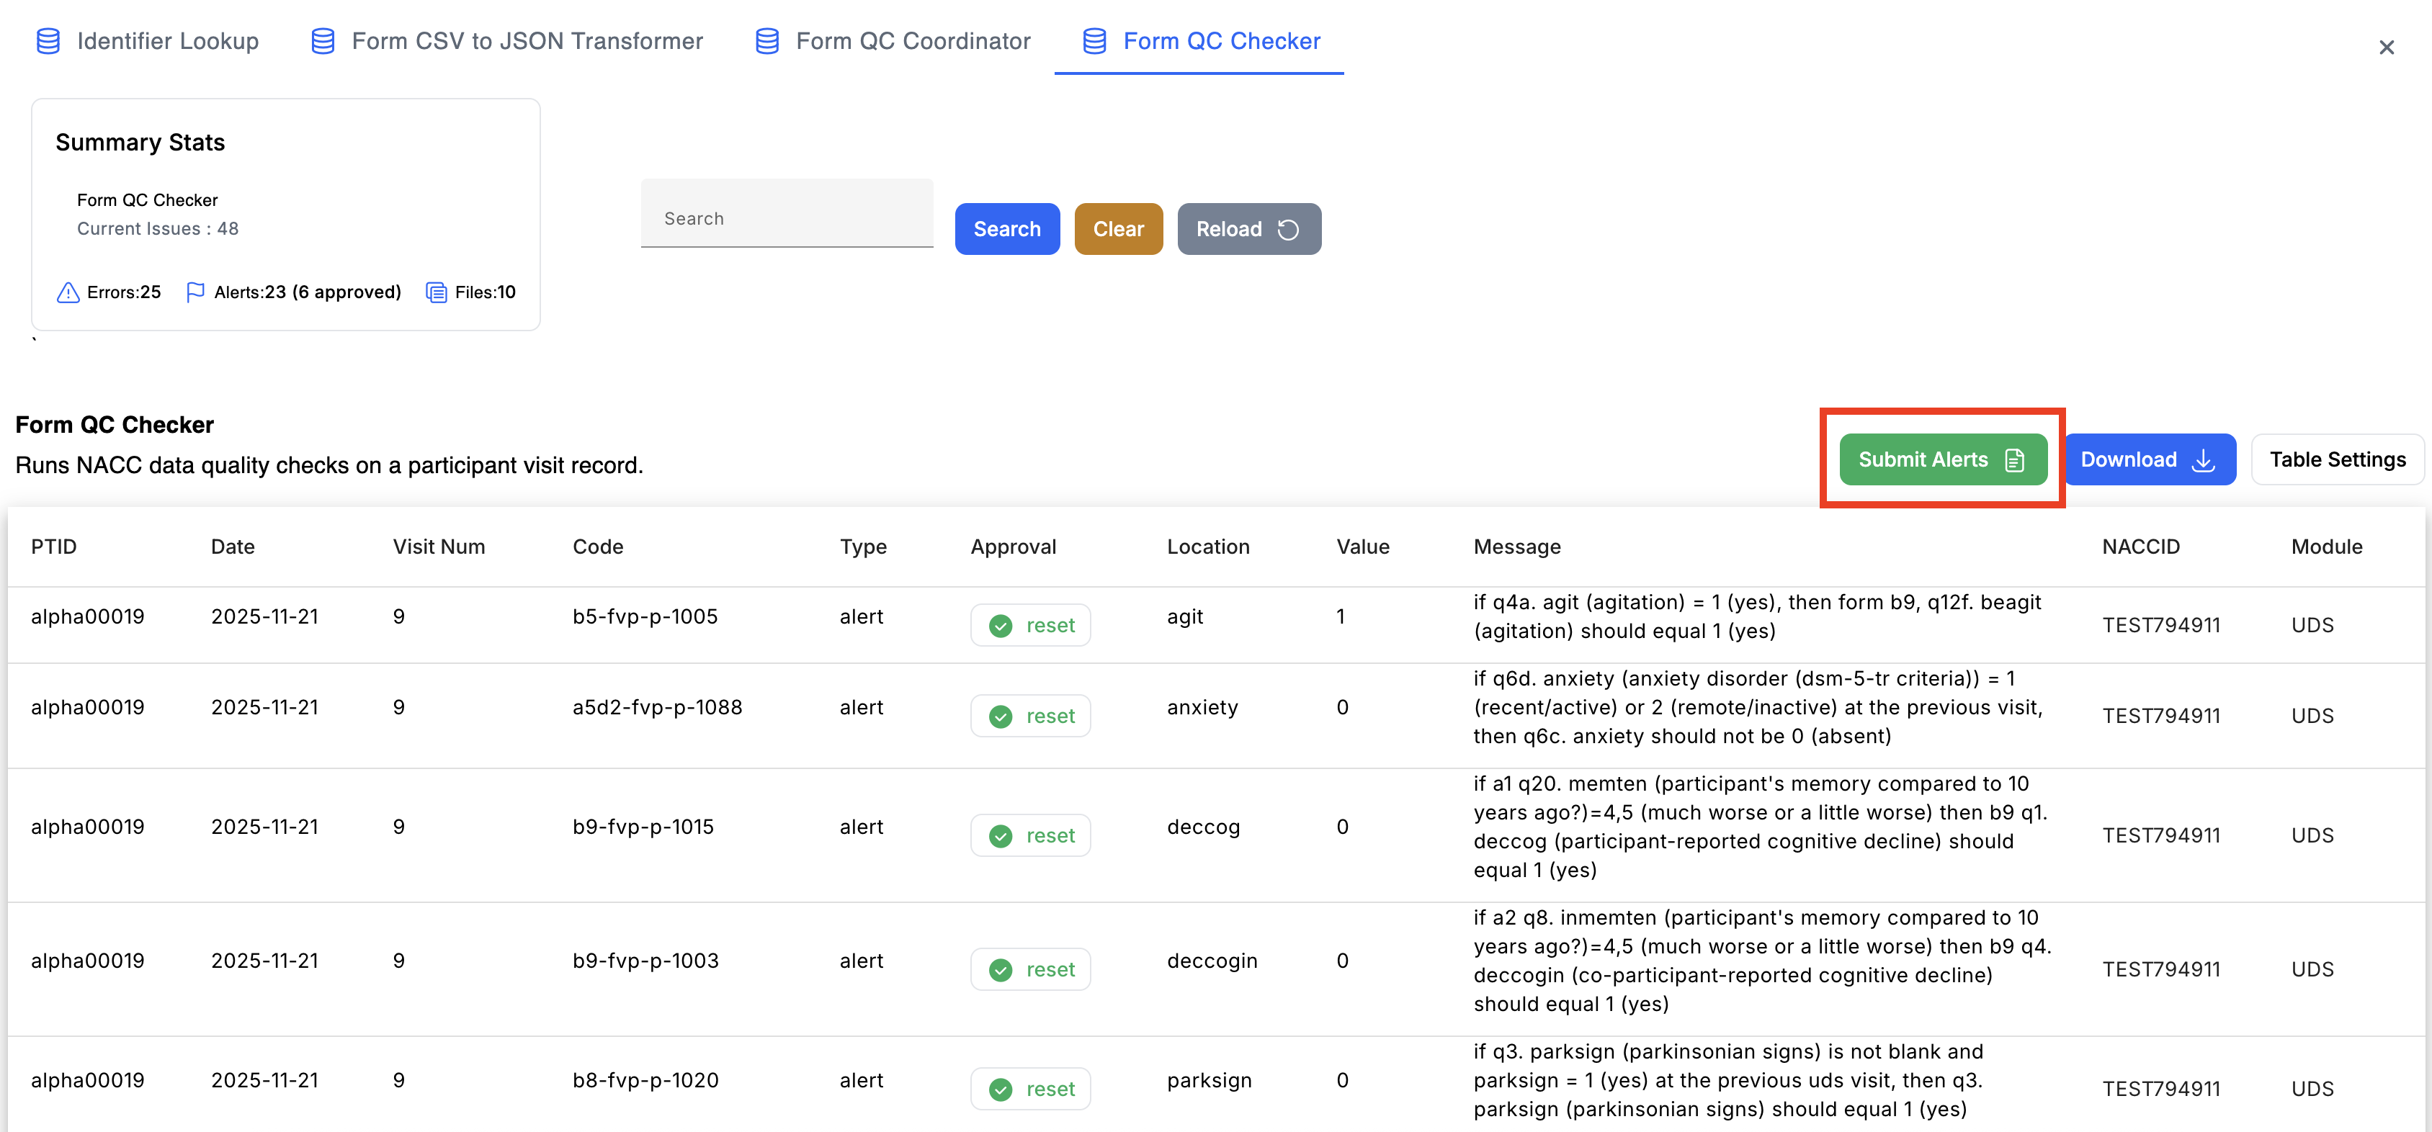Screen dimensions: 2432x1132
Task: Click the Files document icon
Action: tap(436, 292)
